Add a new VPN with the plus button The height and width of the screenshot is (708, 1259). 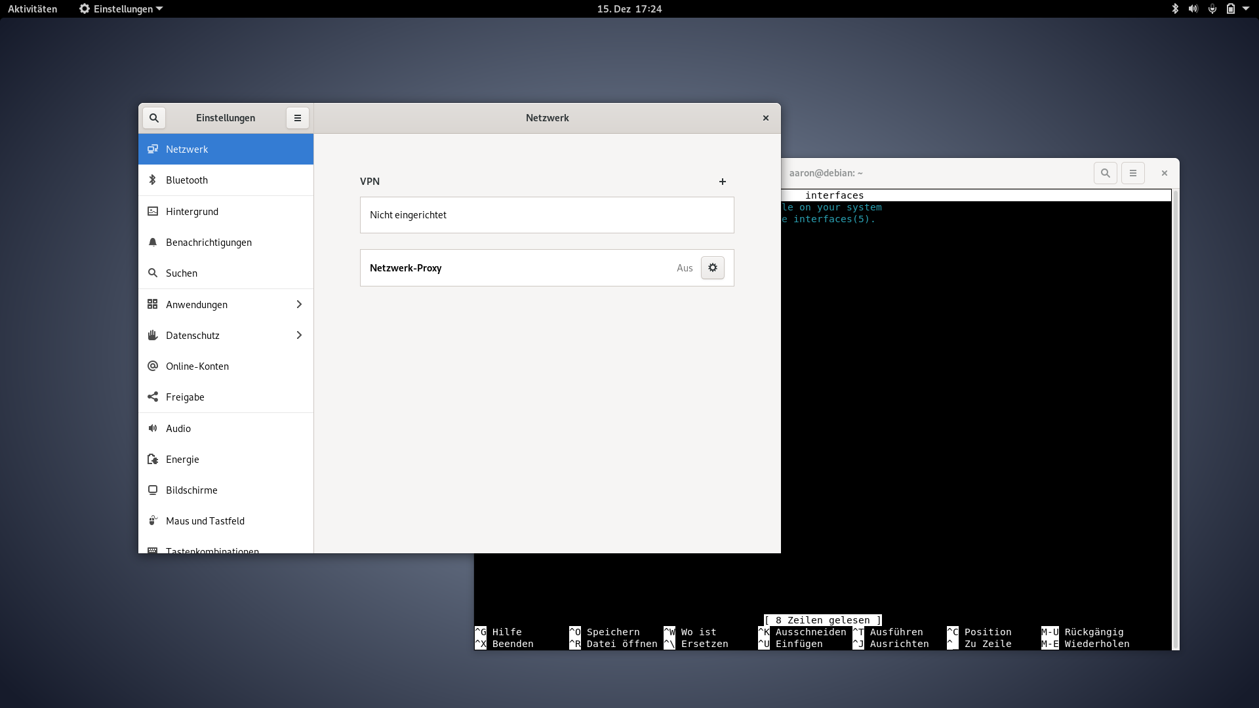click(x=722, y=182)
